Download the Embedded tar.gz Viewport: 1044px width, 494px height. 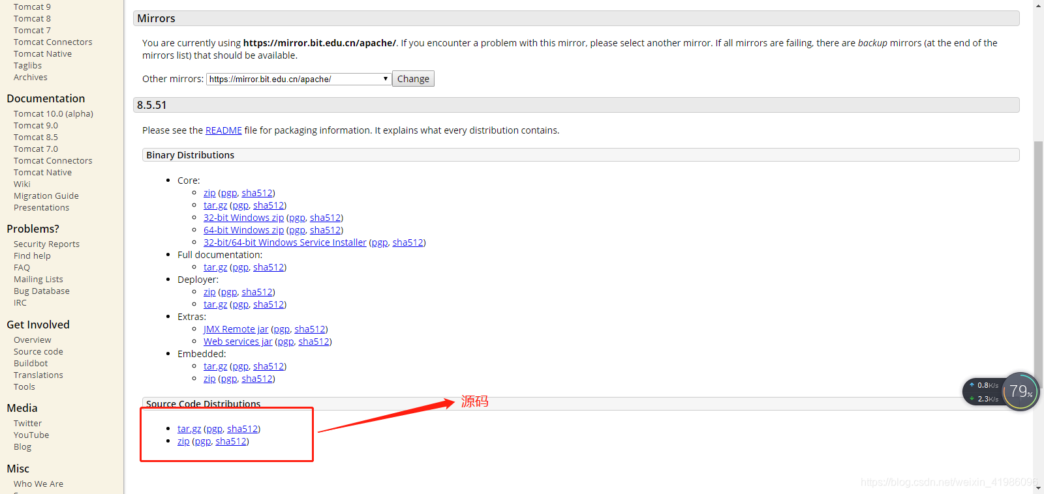tap(215, 366)
